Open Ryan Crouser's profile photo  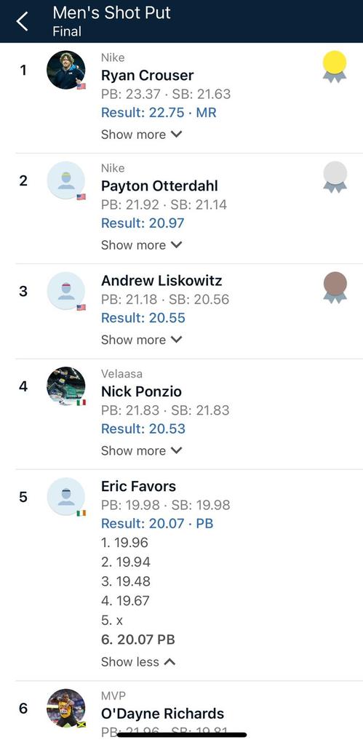[x=66, y=70]
